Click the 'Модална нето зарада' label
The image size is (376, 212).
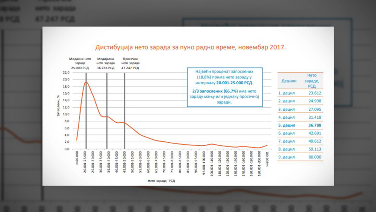click(80, 63)
